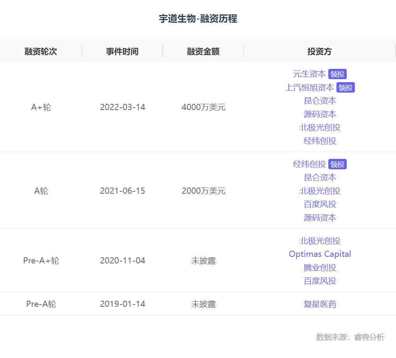Open the 腾业创投 investor link
The height and width of the screenshot is (358, 396).
320,267
